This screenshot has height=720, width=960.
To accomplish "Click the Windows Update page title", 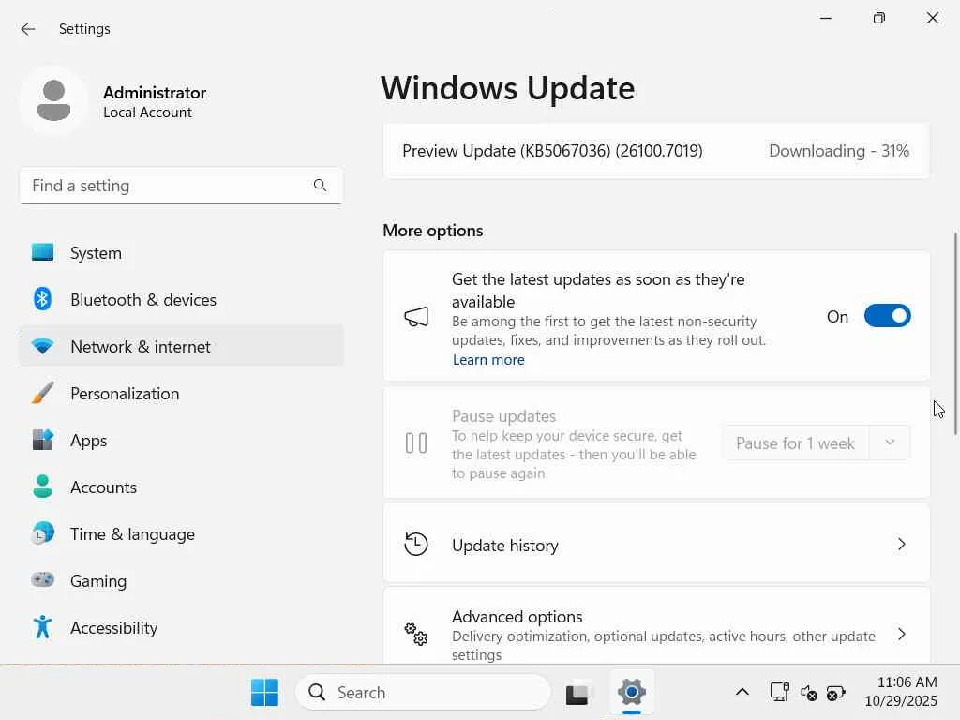I will coord(507,87).
